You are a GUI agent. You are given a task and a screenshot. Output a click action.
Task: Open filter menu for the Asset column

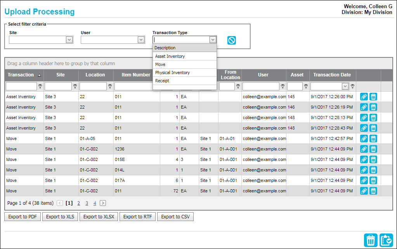point(306,86)
